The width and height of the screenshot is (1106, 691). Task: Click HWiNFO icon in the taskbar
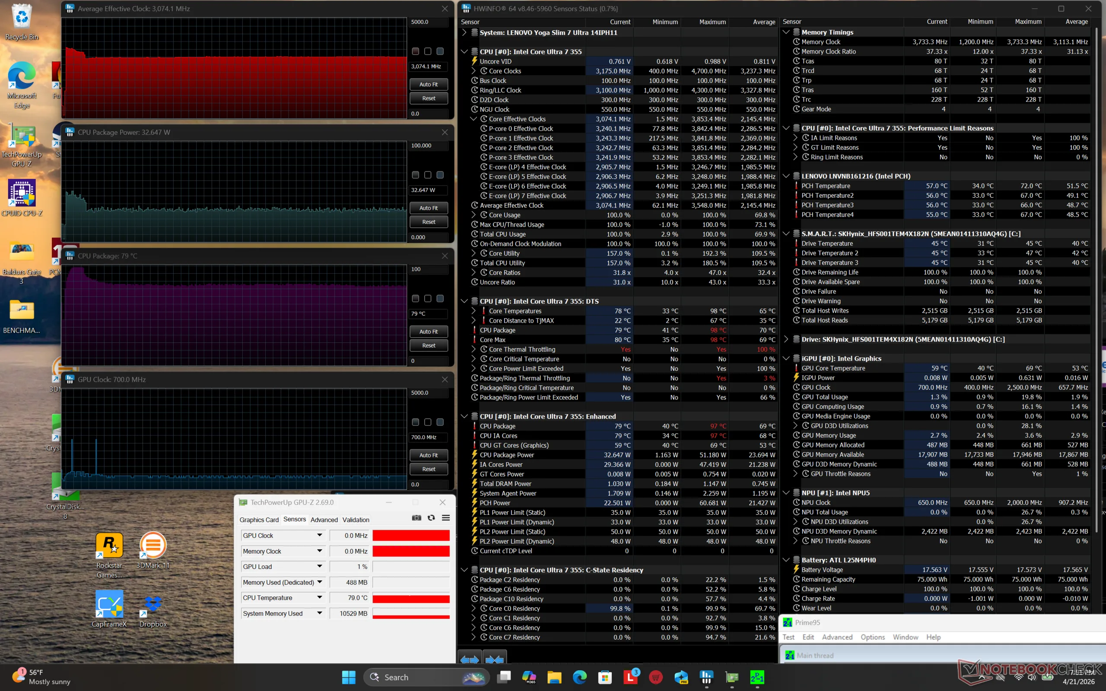[x=706, y=677]
